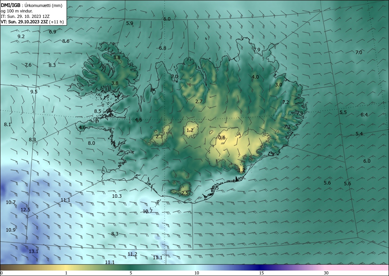Click the legend tick label 0
The height and width of the screenshot is (276, 389).
(x=2, y=273)
